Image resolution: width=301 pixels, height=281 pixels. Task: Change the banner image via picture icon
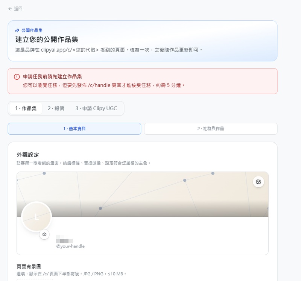point(258,182)
